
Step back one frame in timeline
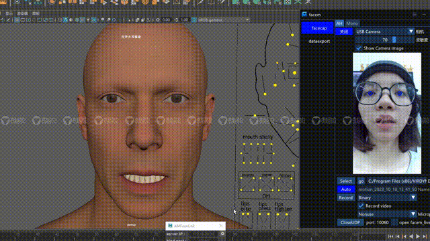(x=397, y=236)
